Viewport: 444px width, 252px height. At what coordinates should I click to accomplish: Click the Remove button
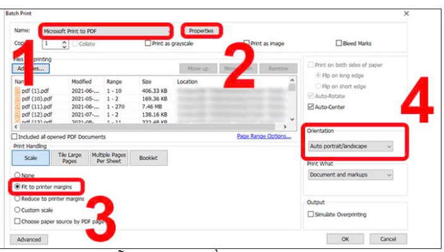click(x=279, y=69)
